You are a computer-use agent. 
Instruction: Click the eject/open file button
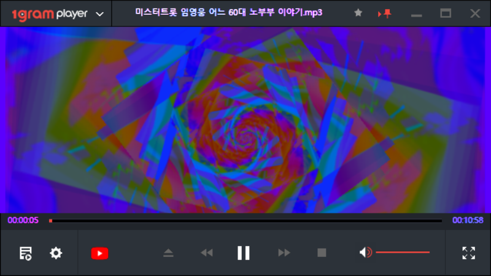pos(168,253)
